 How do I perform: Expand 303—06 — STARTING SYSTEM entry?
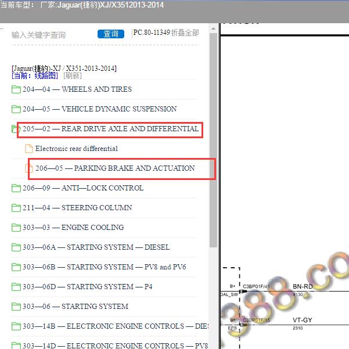click(x=75, y=307)
